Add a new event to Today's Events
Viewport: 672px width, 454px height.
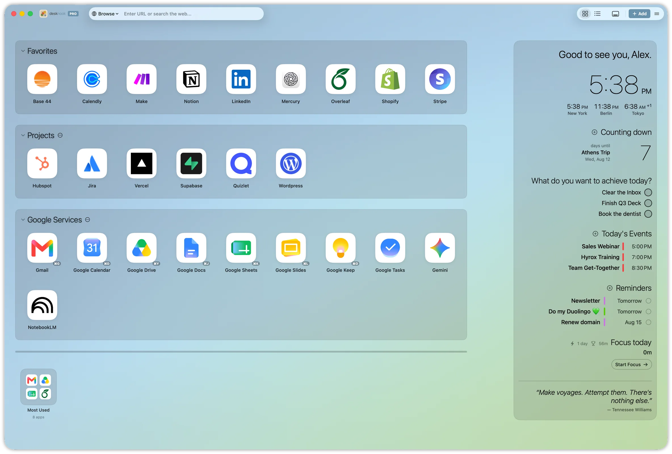coord(595,234)
